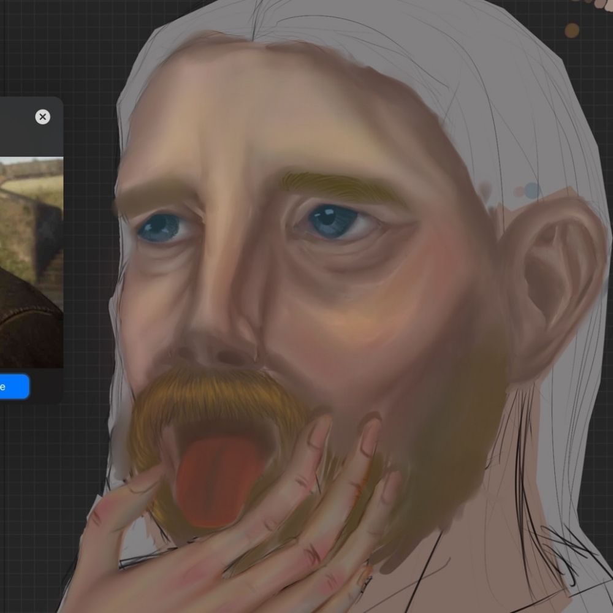Select the reference photo in the floating panel

31,262
